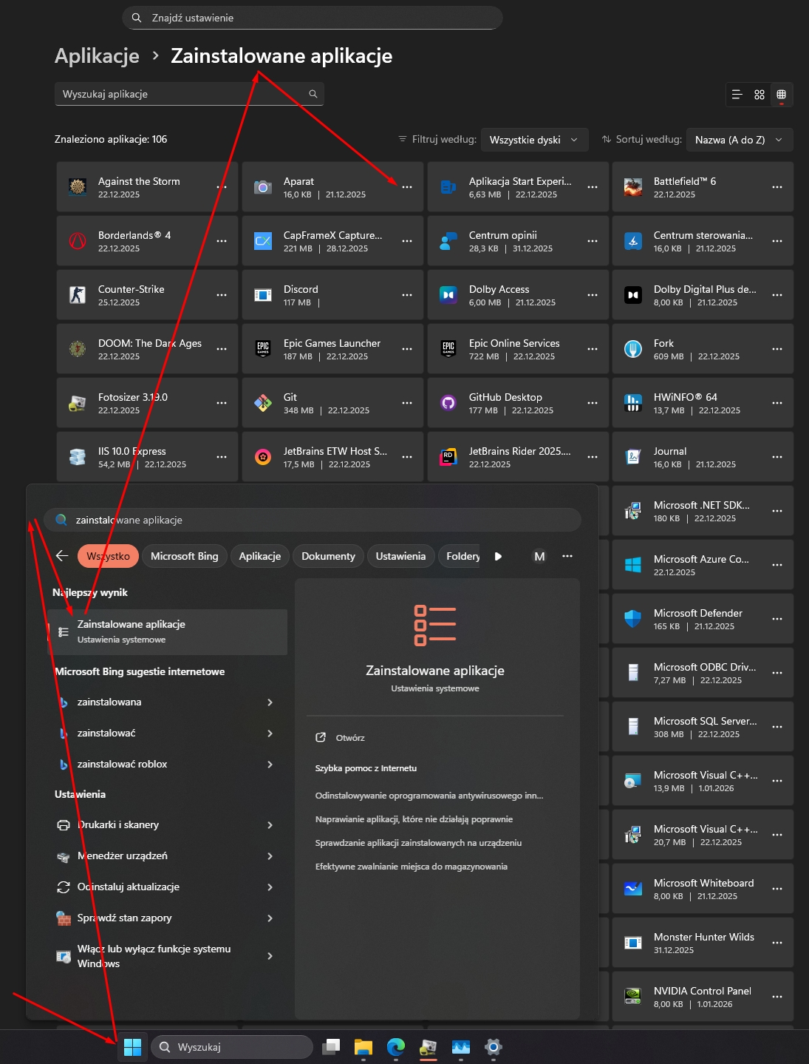Viewport: 809px width, 1064px height.
Task: Select the 'Microsoft Bing' search tab
Action: pyautogui.click(x=184, y=556)
